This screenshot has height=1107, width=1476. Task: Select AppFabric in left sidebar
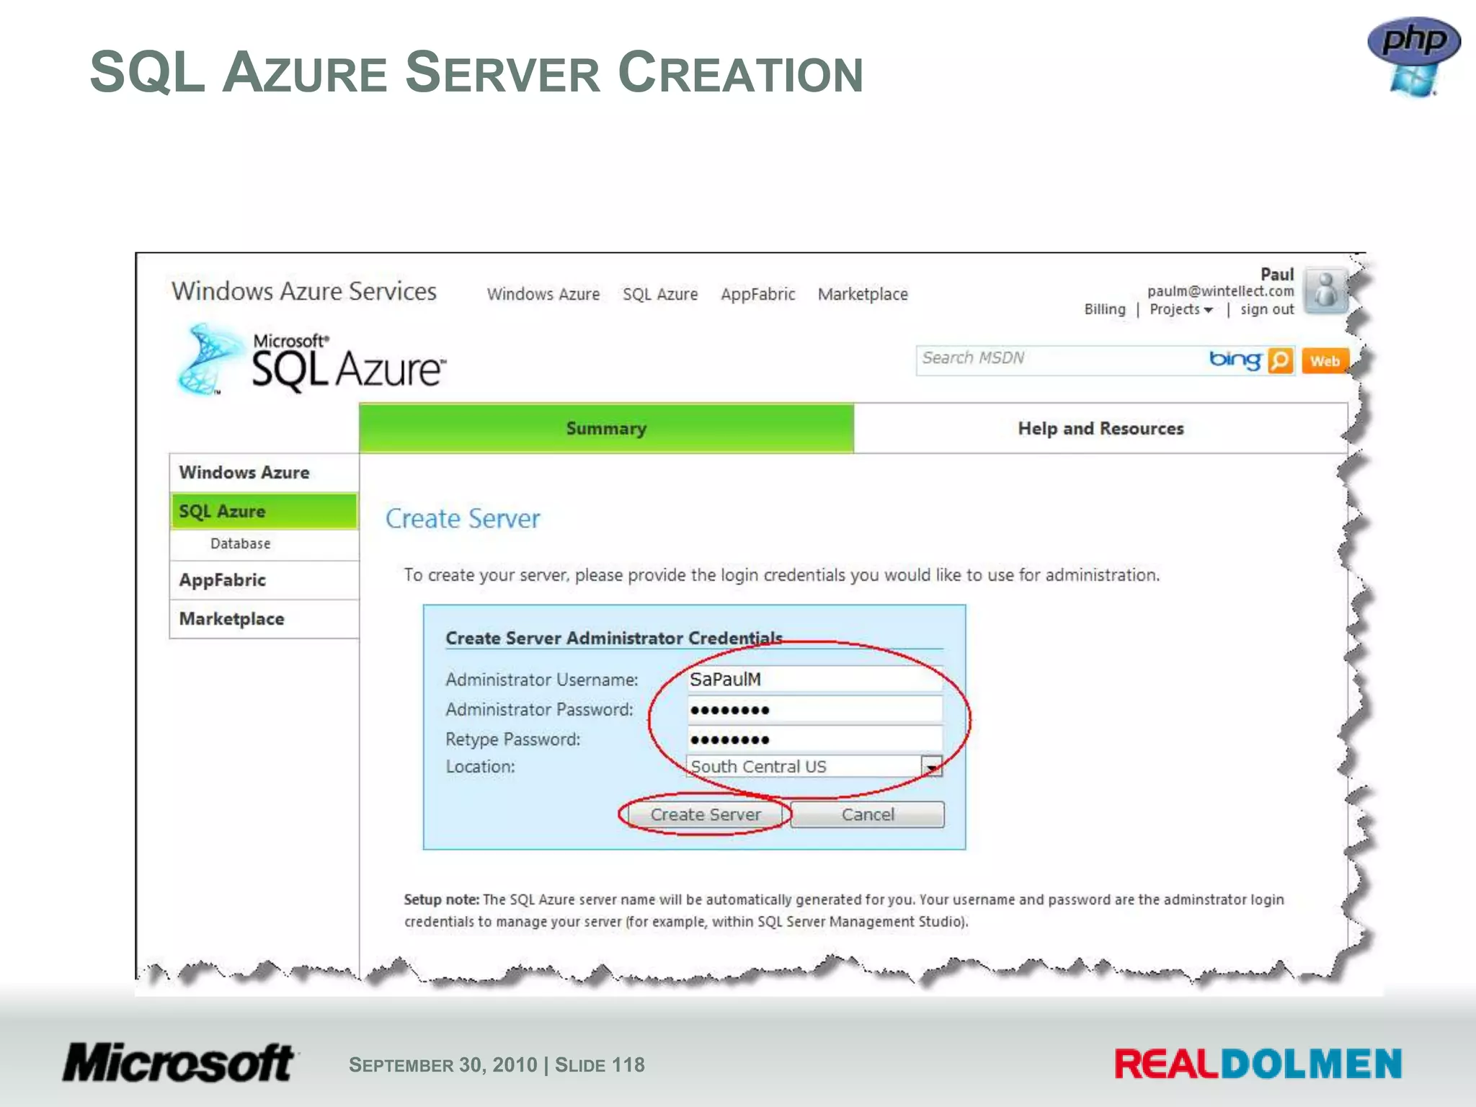click(x=264, y=580)
